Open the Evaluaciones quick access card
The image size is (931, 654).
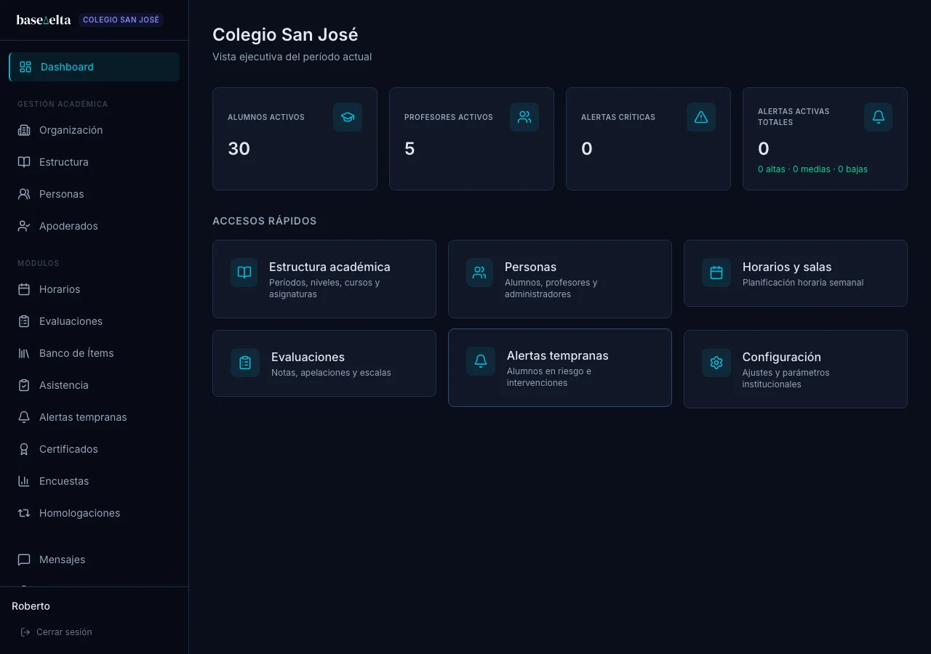pos(324,363)
